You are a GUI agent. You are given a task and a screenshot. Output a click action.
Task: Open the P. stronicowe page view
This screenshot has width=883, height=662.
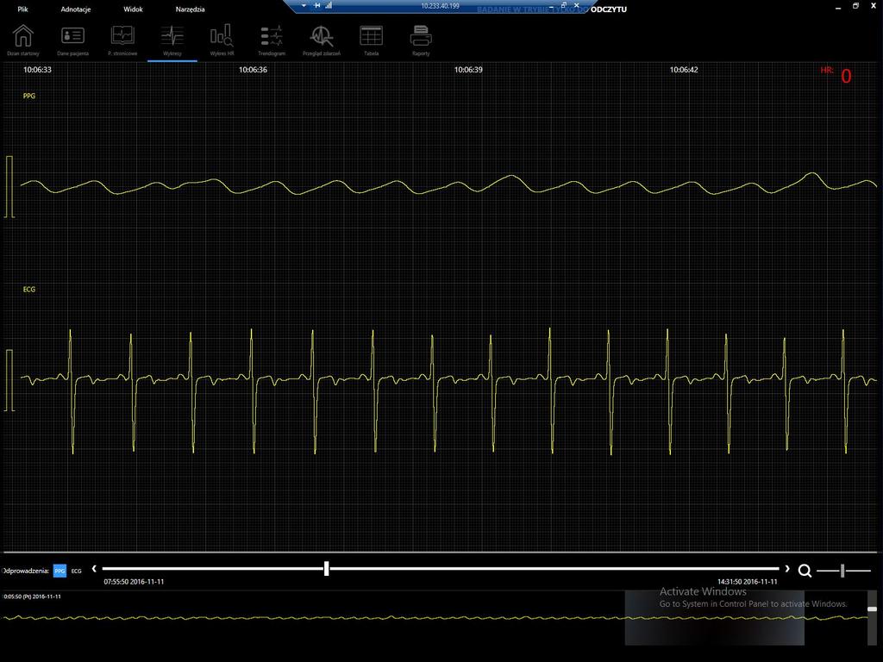click(x=122, y=40)
